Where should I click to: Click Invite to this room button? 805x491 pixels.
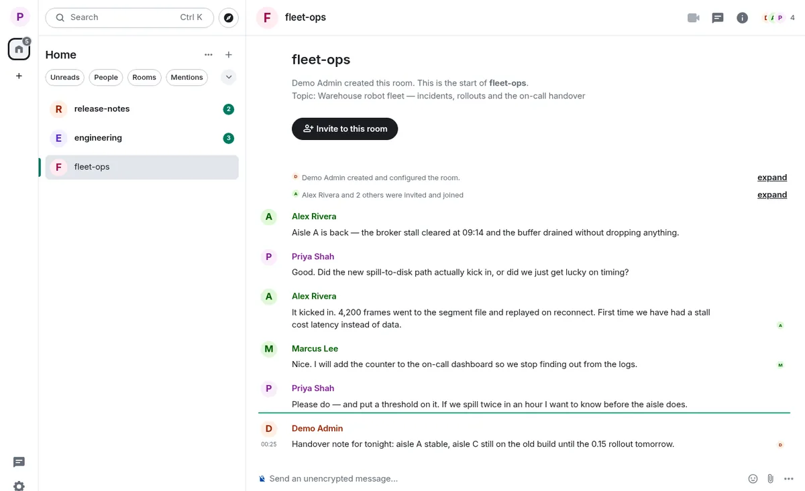(x=345, y=129)
